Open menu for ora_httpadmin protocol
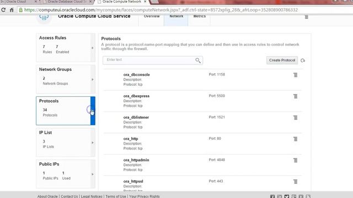 click(x=296, y=160)
